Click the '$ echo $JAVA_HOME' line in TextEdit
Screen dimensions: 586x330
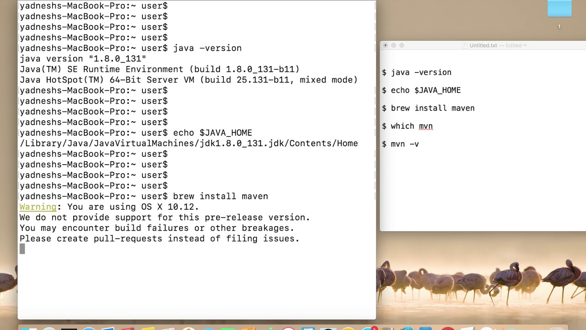(x=421, y=90)
